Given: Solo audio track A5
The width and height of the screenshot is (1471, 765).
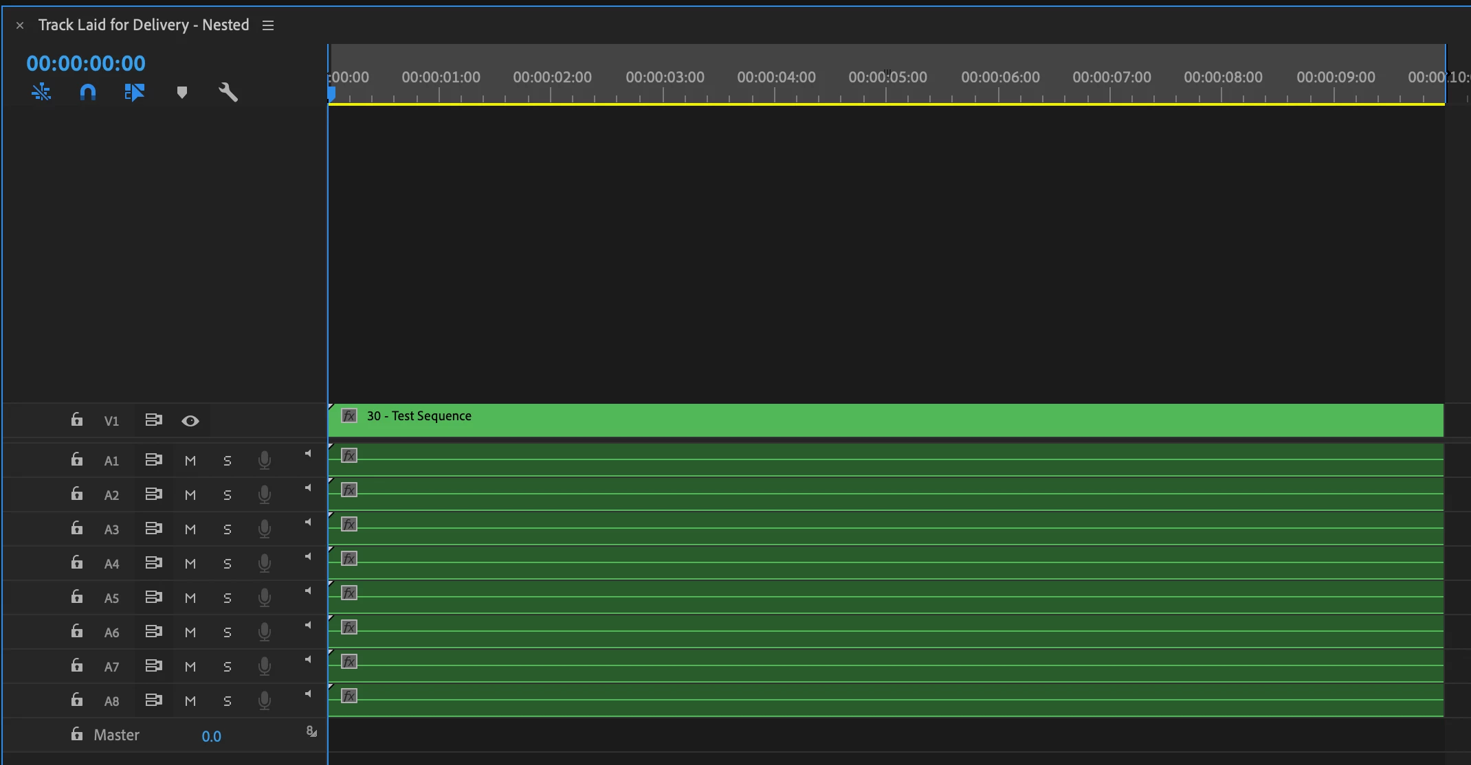Looking at the screenshot, I should [x=228, y=597].
